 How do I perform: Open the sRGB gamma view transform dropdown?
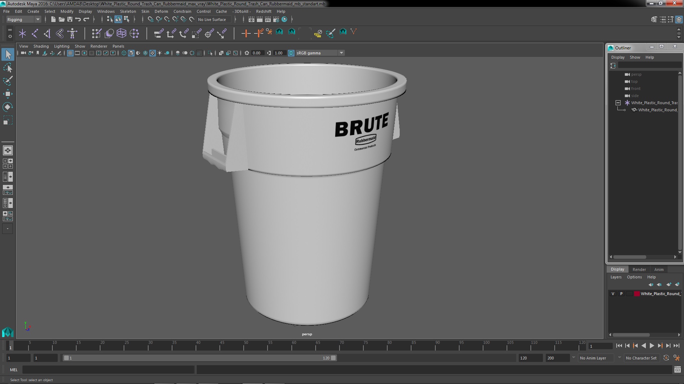click(320, 53)
